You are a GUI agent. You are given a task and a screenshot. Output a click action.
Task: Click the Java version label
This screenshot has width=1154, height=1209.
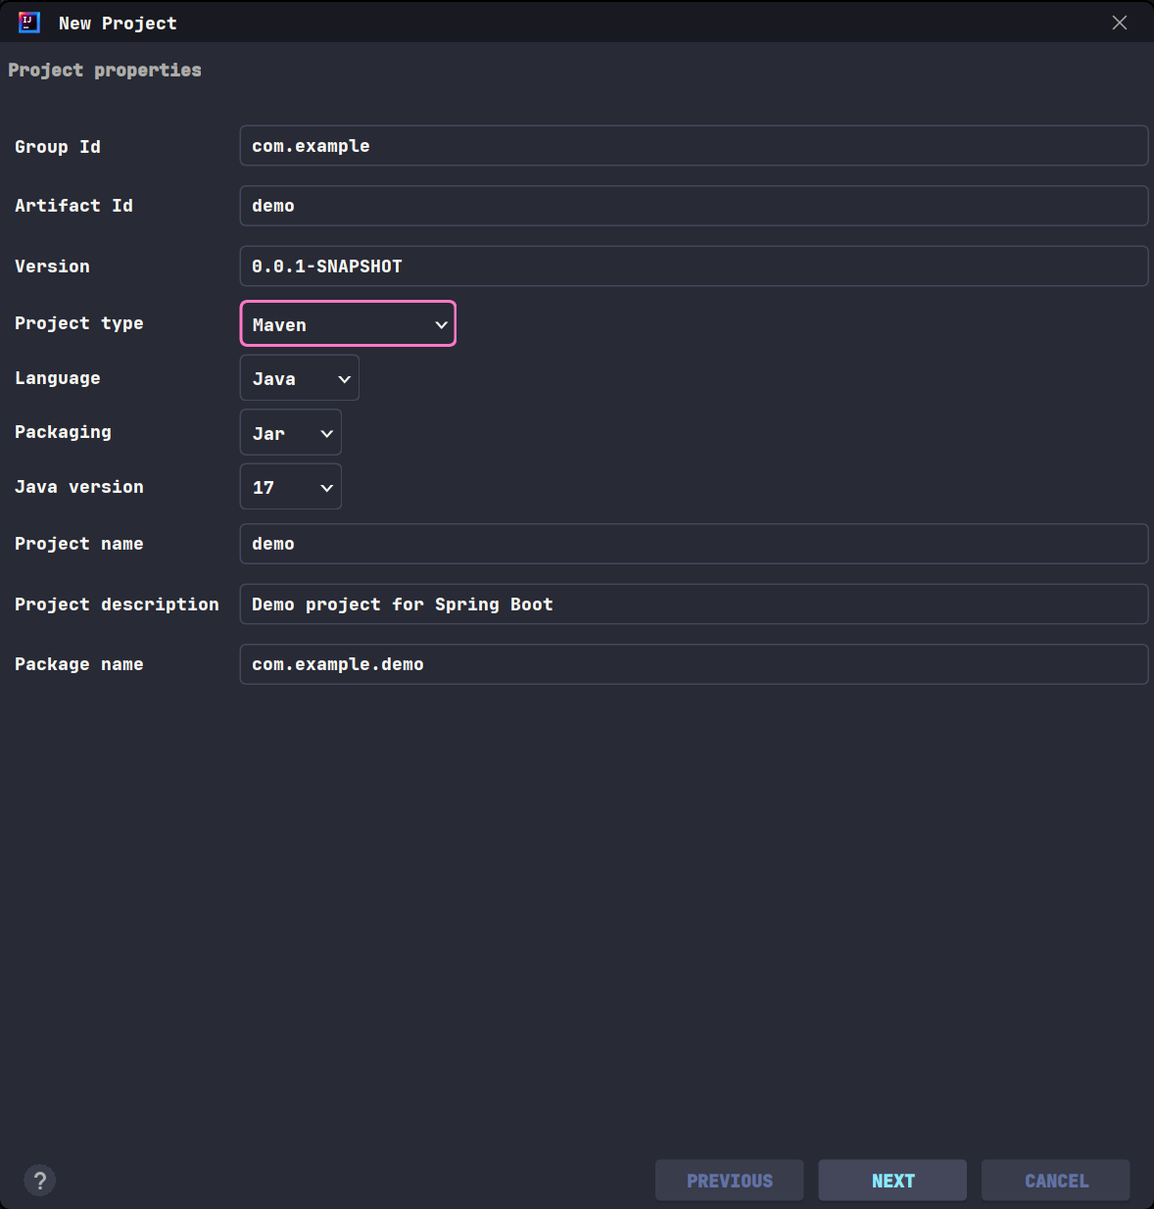click(79, 487)
